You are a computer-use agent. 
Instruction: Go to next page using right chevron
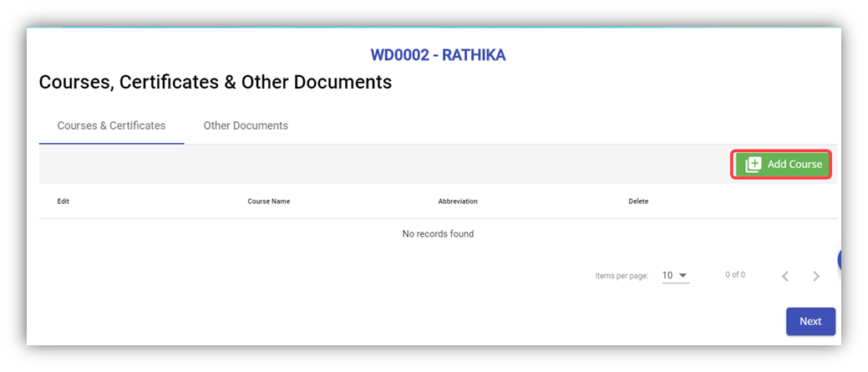pyautogui.click(x=816, y=276)
